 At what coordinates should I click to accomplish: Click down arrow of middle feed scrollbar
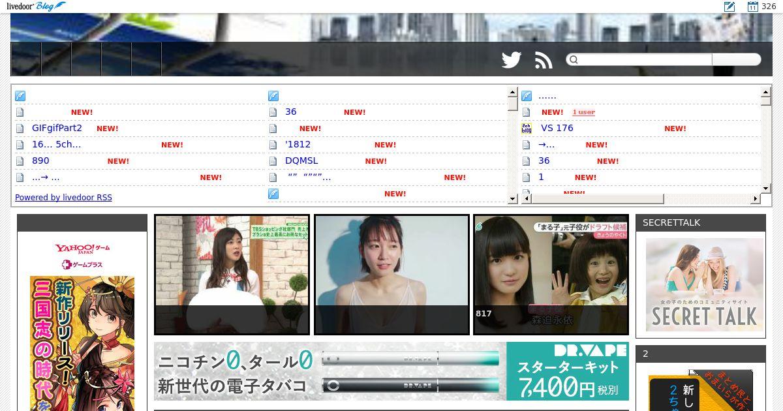[x=512, y=199]
